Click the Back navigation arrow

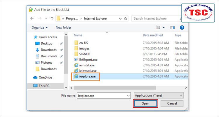click(x=32, y=18)
